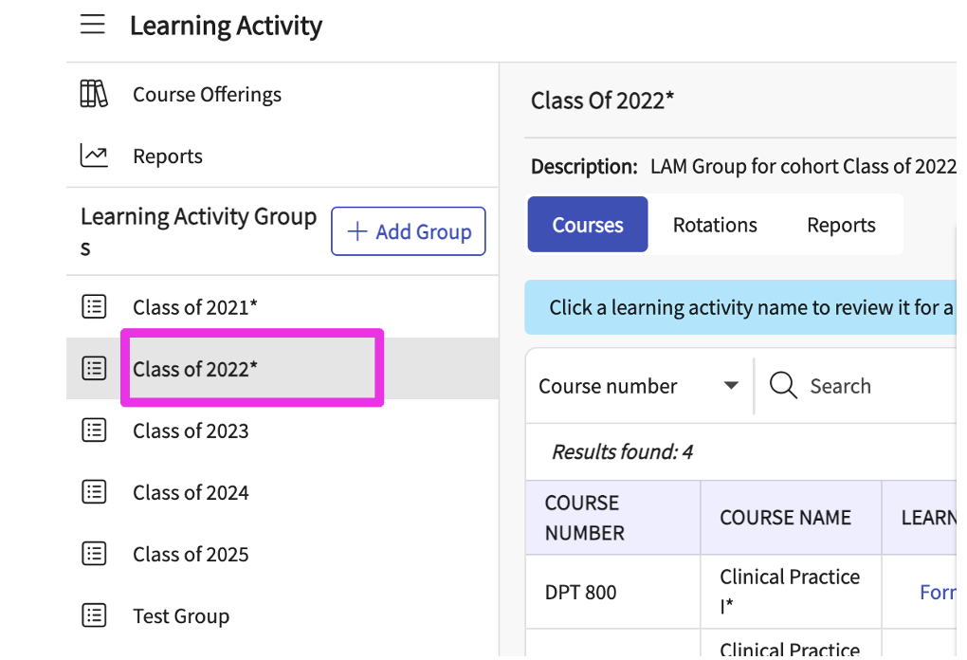Select Class of 2024 group
Screen dimensions: 967x660
(191, 492)
